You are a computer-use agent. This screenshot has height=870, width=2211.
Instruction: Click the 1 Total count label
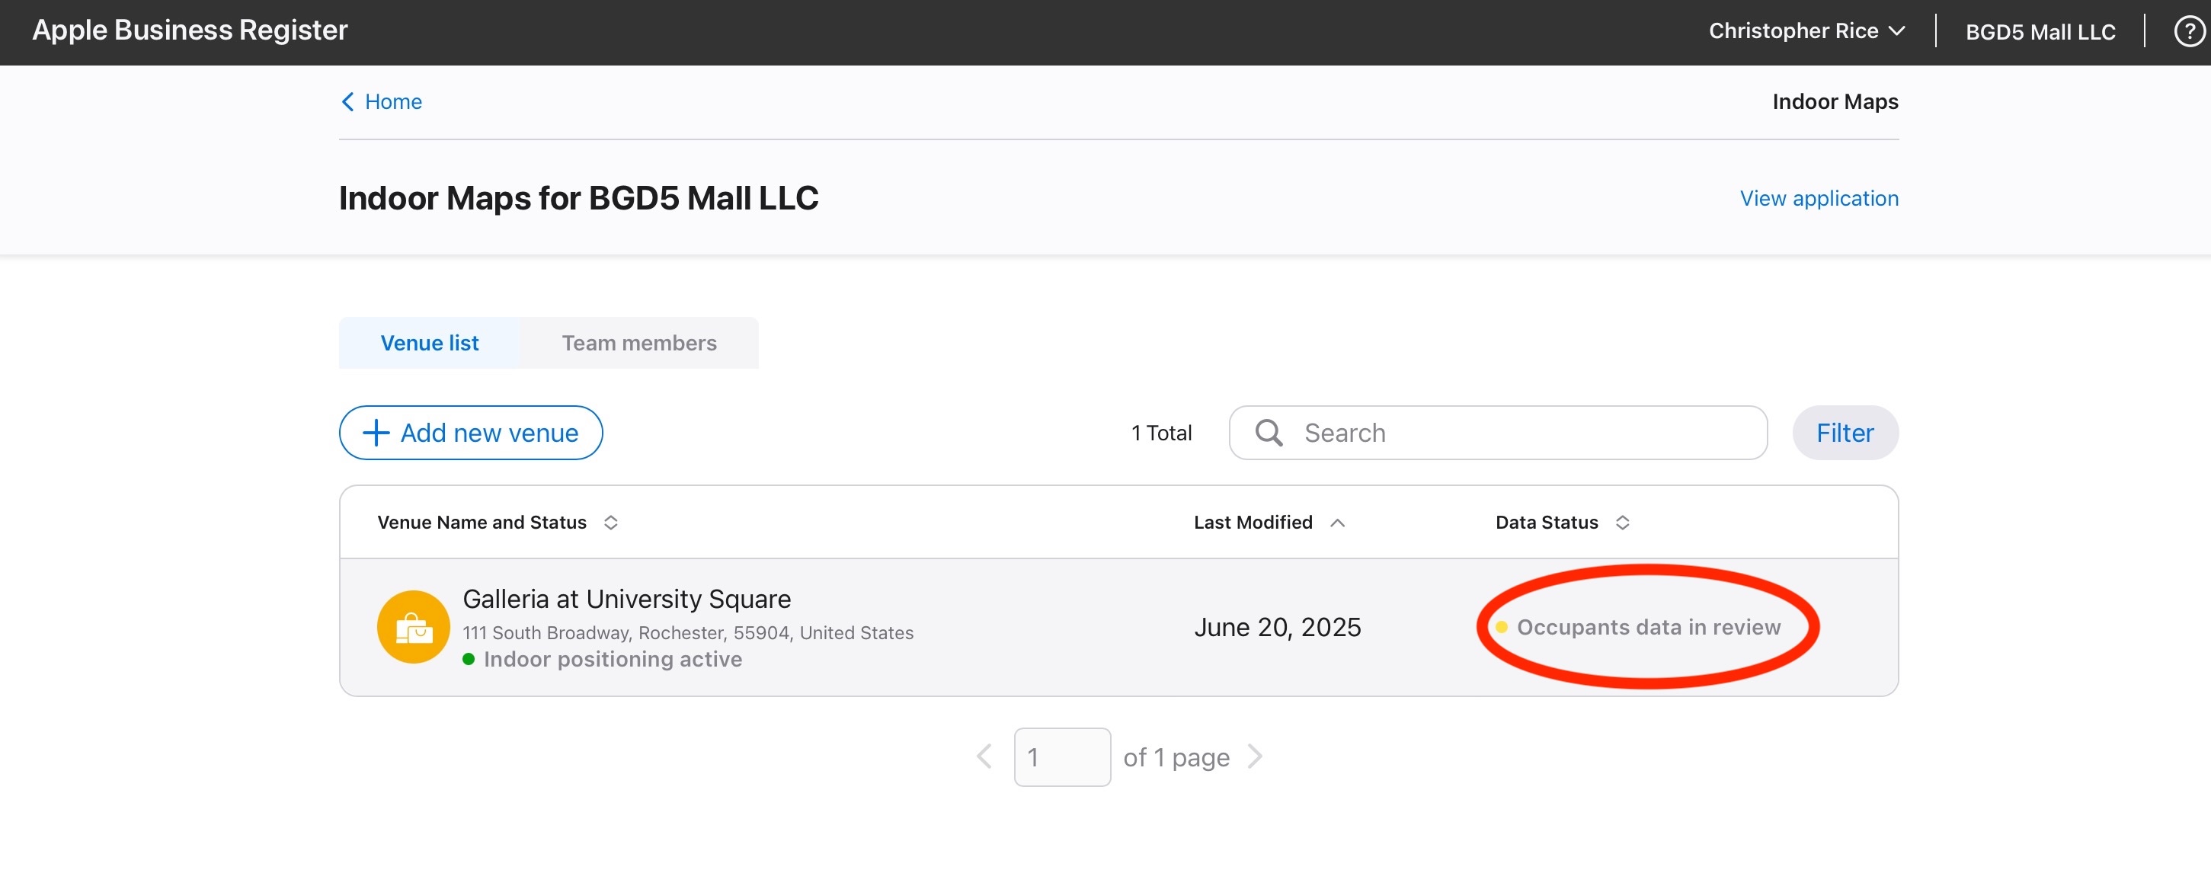[1161, 433]
